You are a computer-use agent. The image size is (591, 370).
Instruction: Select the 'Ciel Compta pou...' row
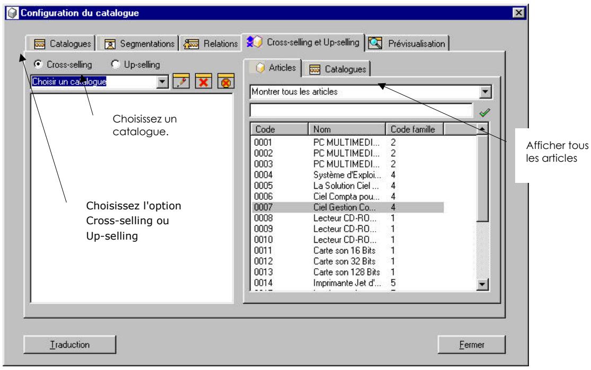pyautogui.click(x=347, y=197)
